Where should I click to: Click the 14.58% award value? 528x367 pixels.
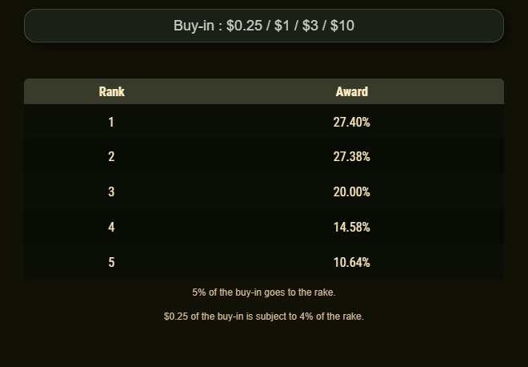tap(351, 227)
